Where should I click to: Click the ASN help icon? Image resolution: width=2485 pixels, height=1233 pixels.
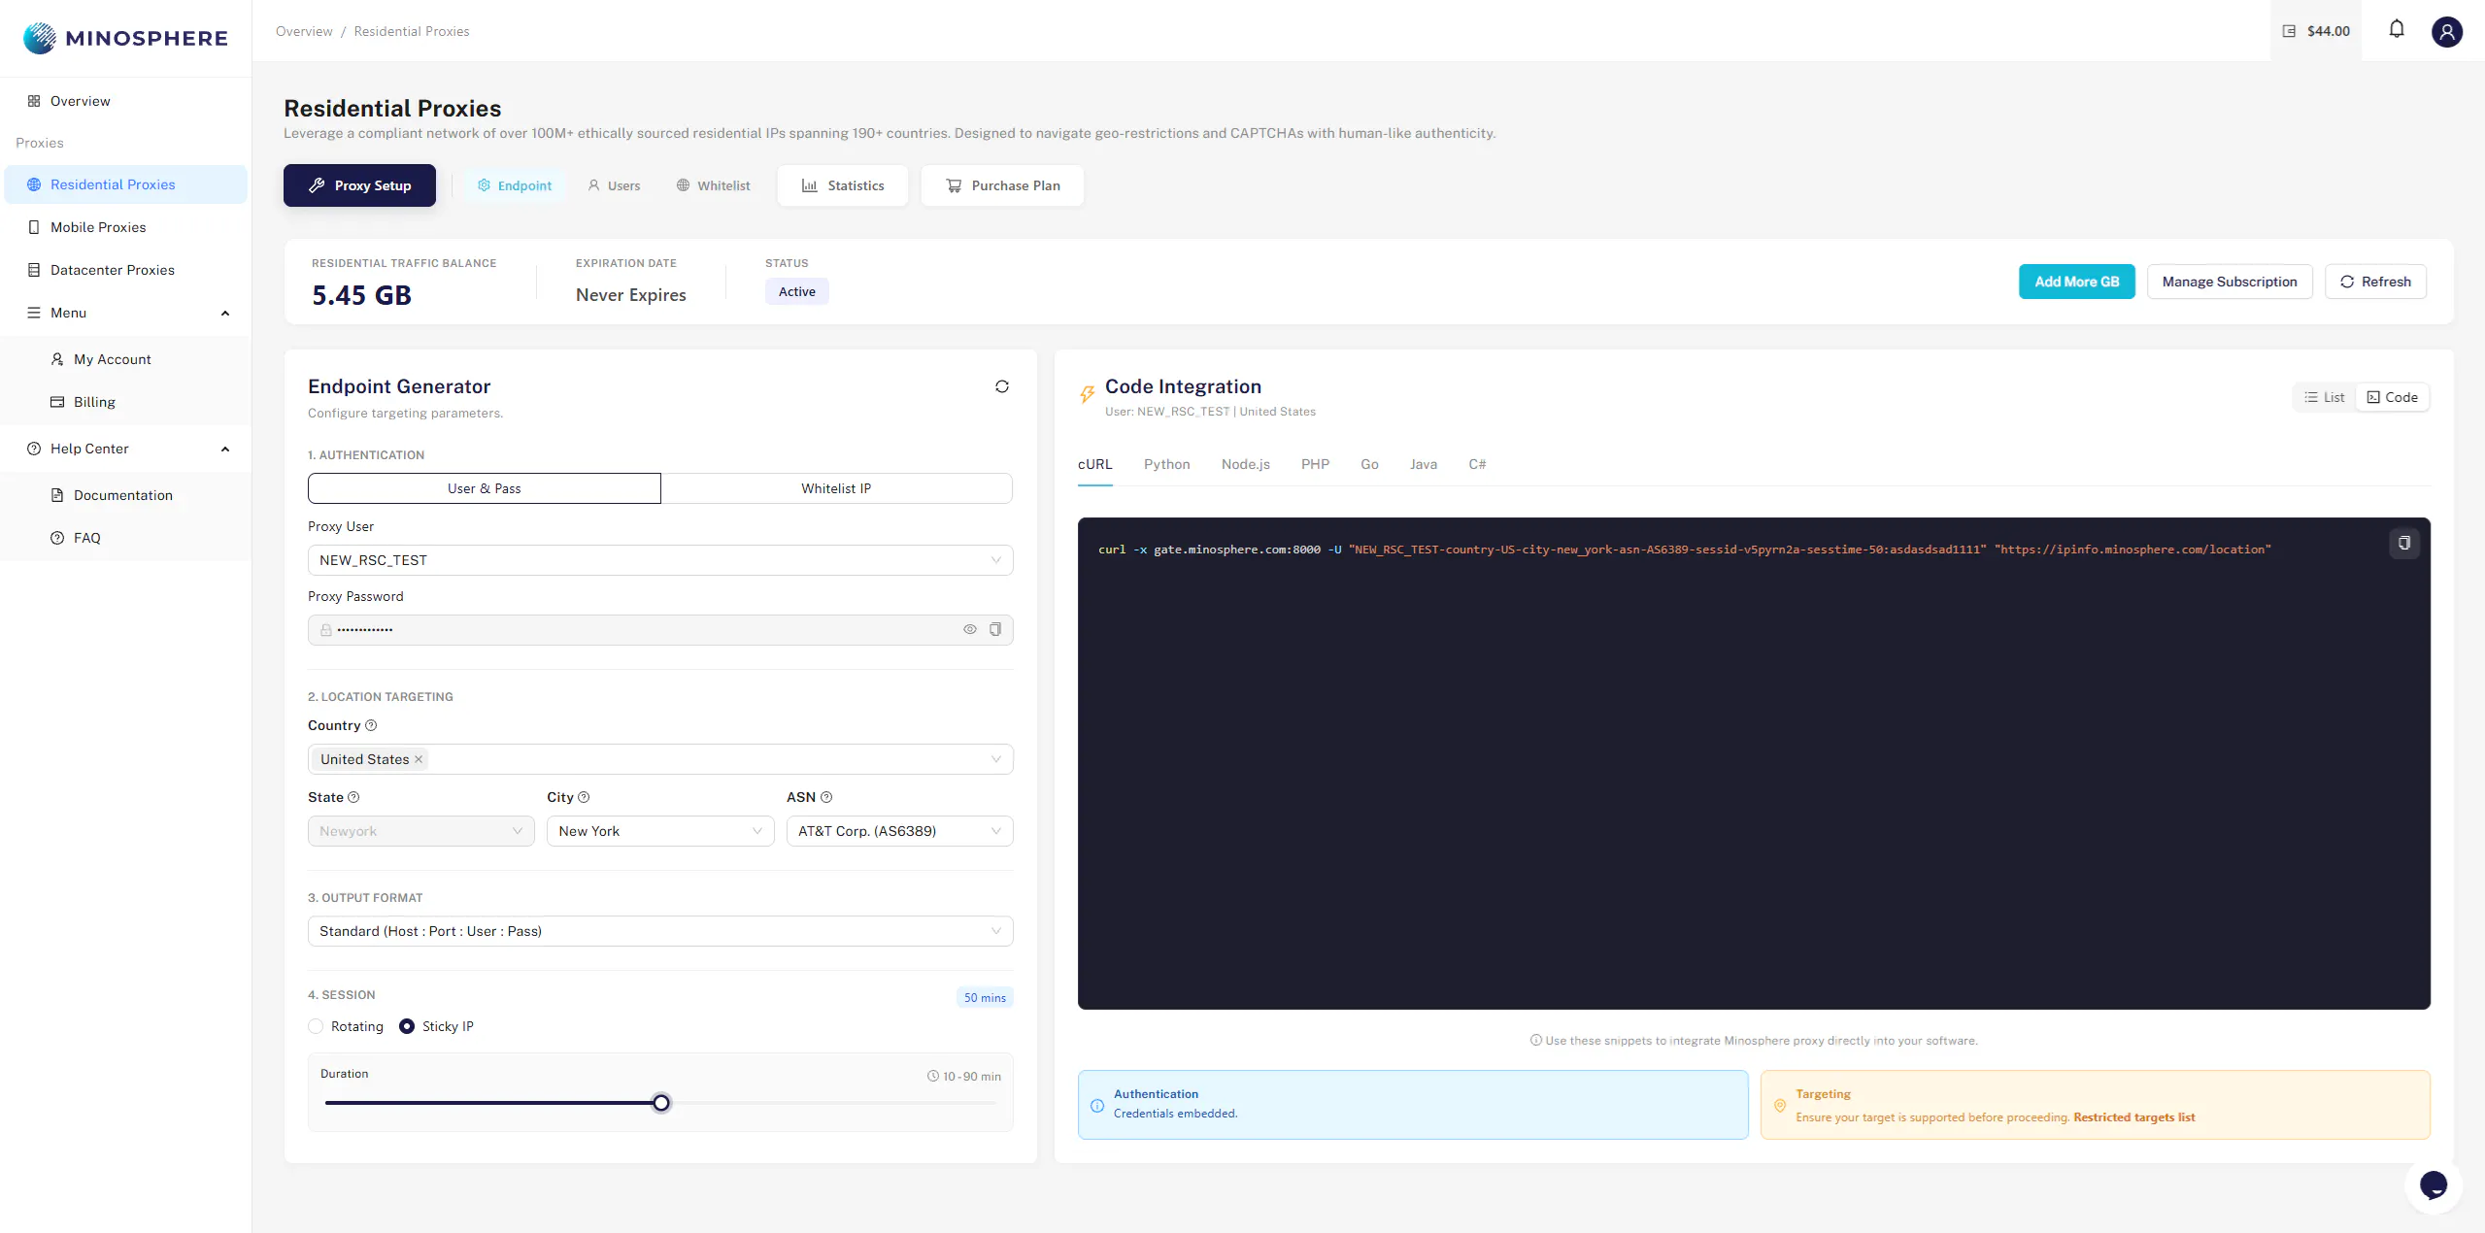click(826, 797)
